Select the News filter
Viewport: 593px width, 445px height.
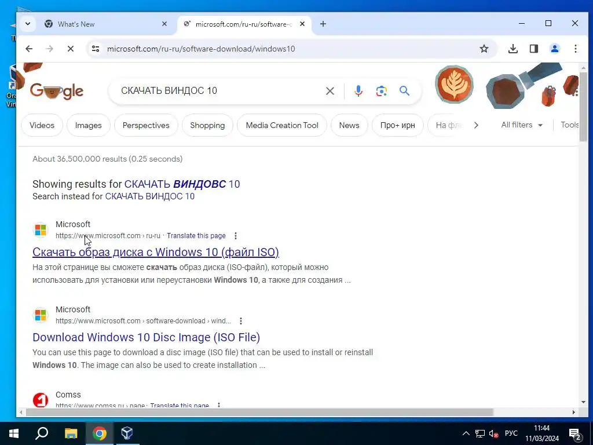pos(349,125)
